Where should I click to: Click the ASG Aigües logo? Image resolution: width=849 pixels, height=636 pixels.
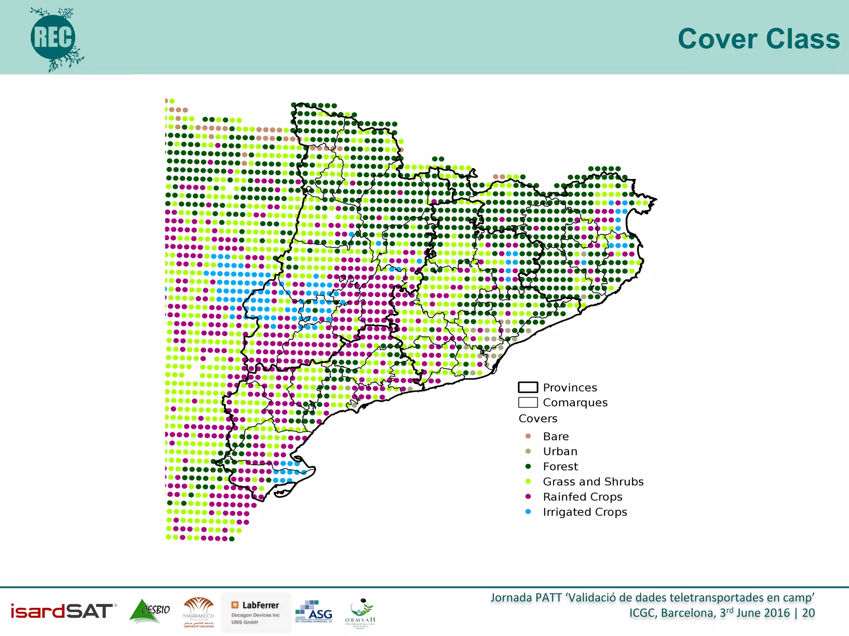pyautogui.click(x=314, y=612)
